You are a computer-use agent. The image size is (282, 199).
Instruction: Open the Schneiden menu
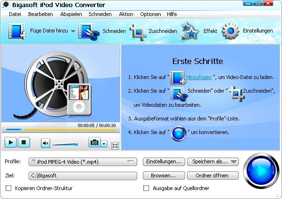100,14
